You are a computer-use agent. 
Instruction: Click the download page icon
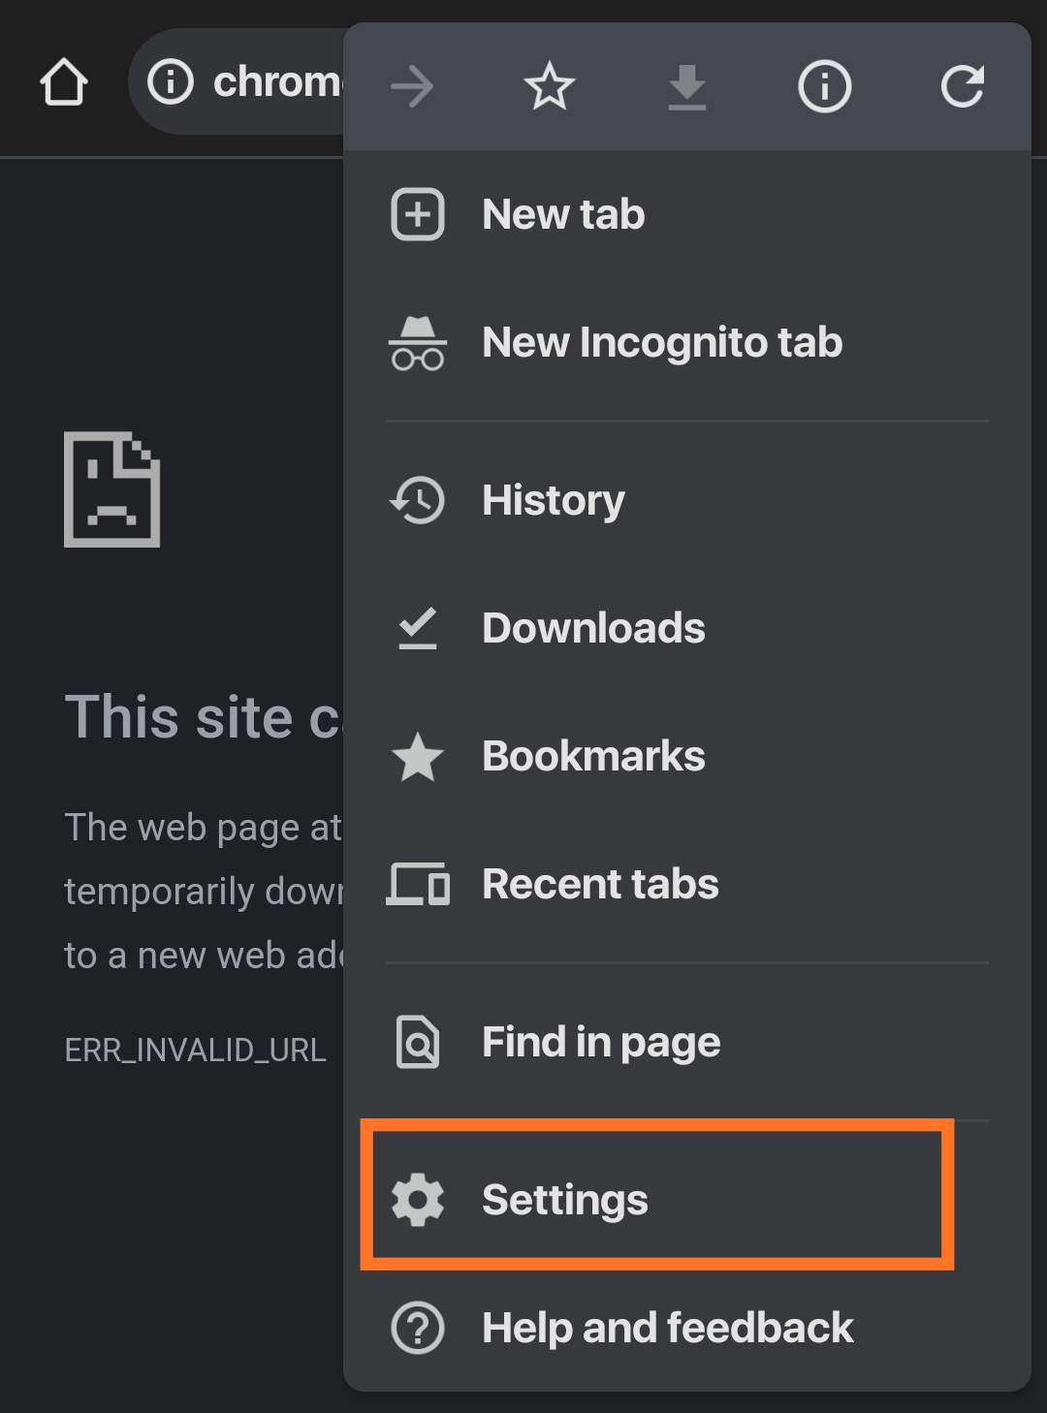tap(687, 87)
